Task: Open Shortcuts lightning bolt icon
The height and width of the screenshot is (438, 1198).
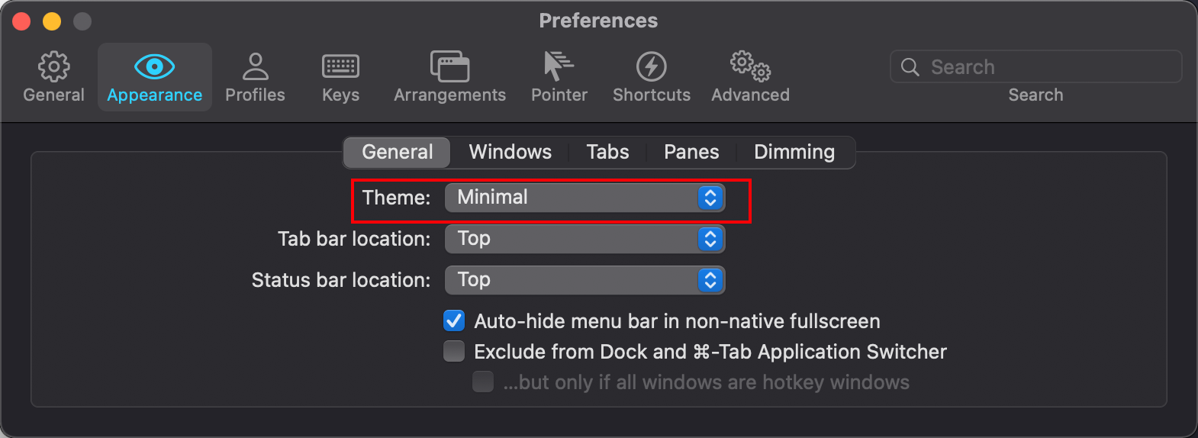Action: coord(651,67)
